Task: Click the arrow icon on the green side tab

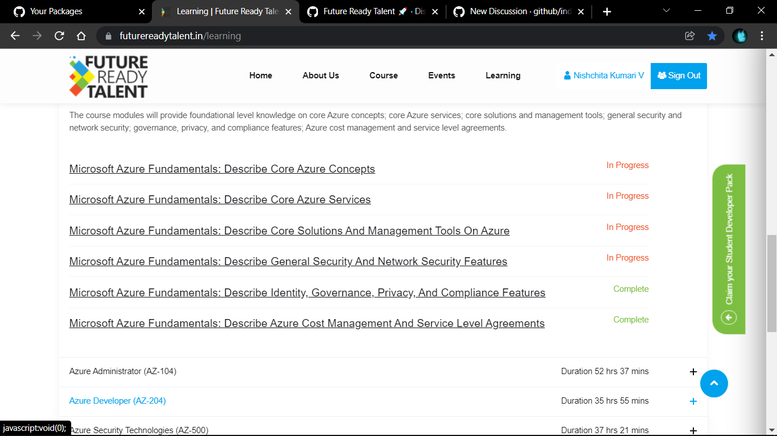Action: pos(729,317)
